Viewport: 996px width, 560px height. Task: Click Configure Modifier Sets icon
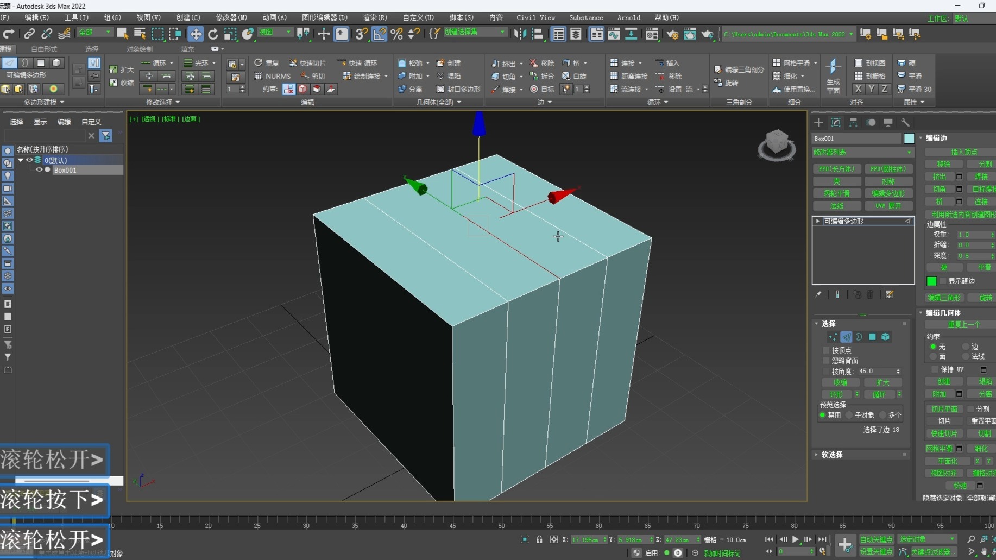[x=890, y=294]
